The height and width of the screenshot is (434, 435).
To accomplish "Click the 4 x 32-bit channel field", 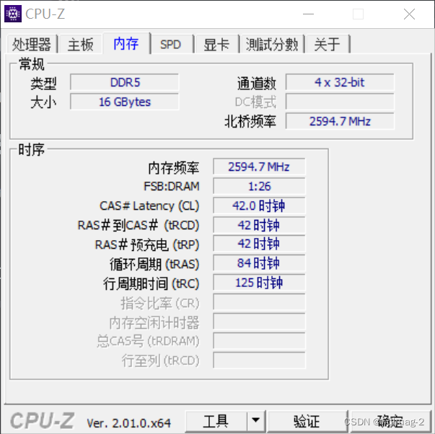I will pyautogui.click(x=340, y=82).
